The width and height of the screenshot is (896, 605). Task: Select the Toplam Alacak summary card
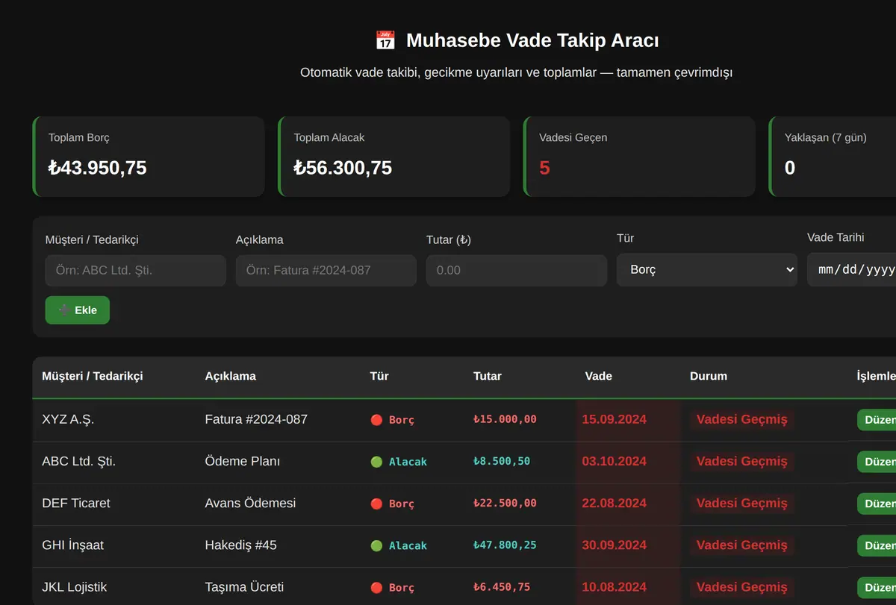tap(394, 157)
